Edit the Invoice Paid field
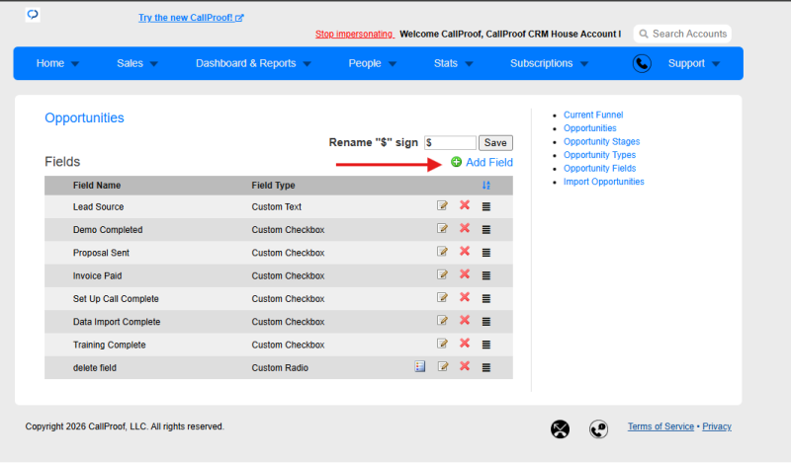Viewport: 791px width, 463px height. [x=442, y=274]
